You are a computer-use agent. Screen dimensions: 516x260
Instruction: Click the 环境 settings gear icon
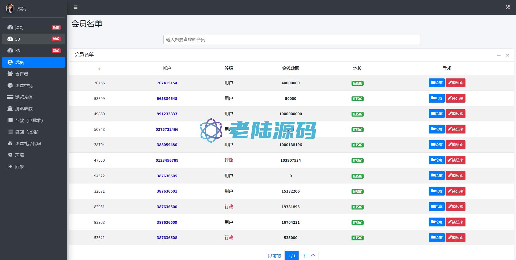tap(10, 155)
